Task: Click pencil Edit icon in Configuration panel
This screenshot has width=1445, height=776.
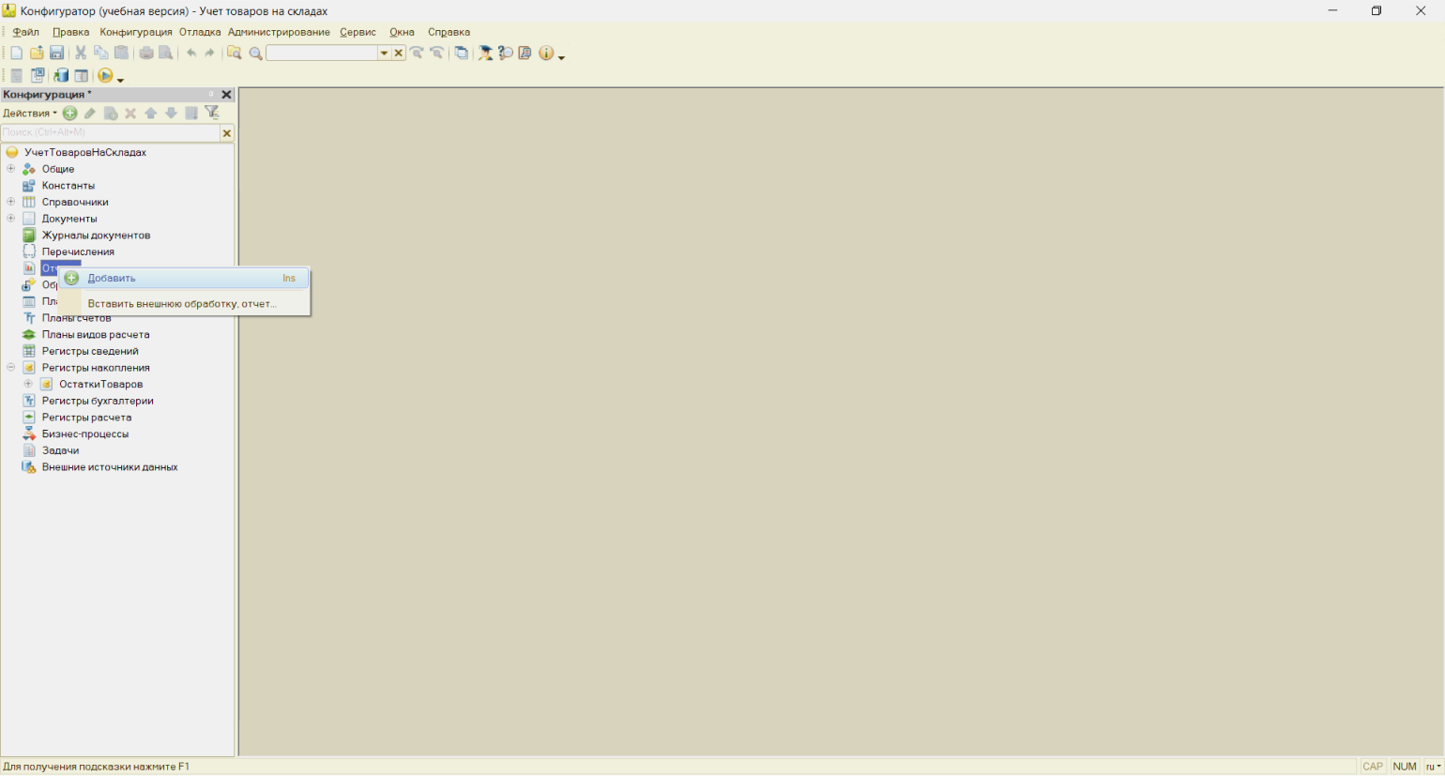Action: tap(90, 114)
